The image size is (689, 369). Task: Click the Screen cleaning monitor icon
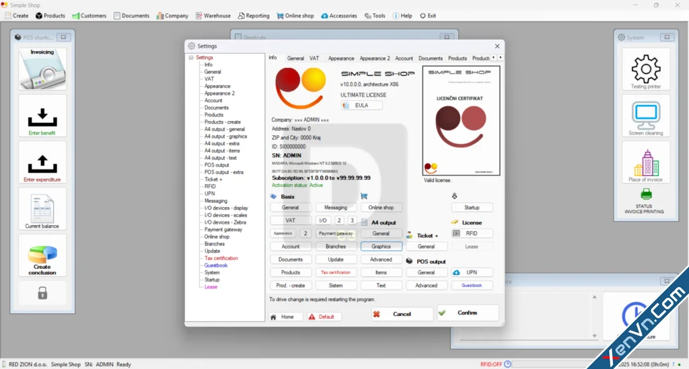[x=645, y=116]
